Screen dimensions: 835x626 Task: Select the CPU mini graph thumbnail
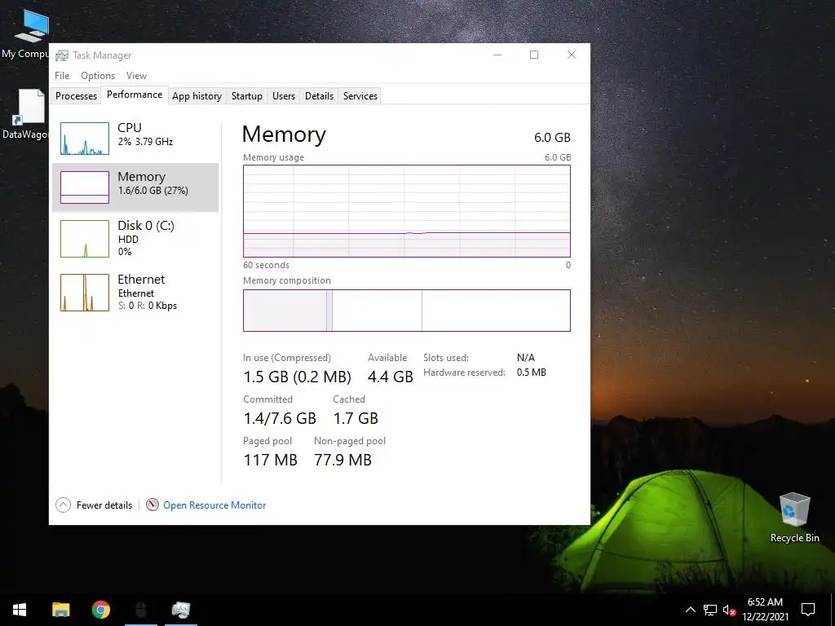click(x=85, y=139)
